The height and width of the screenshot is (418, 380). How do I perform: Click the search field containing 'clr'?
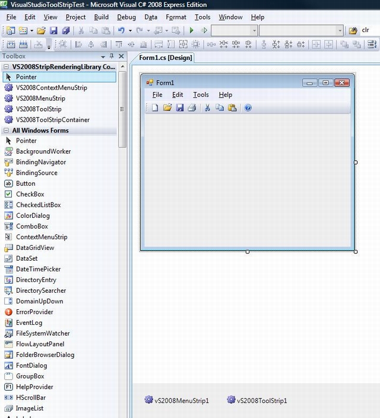(370, 30)
